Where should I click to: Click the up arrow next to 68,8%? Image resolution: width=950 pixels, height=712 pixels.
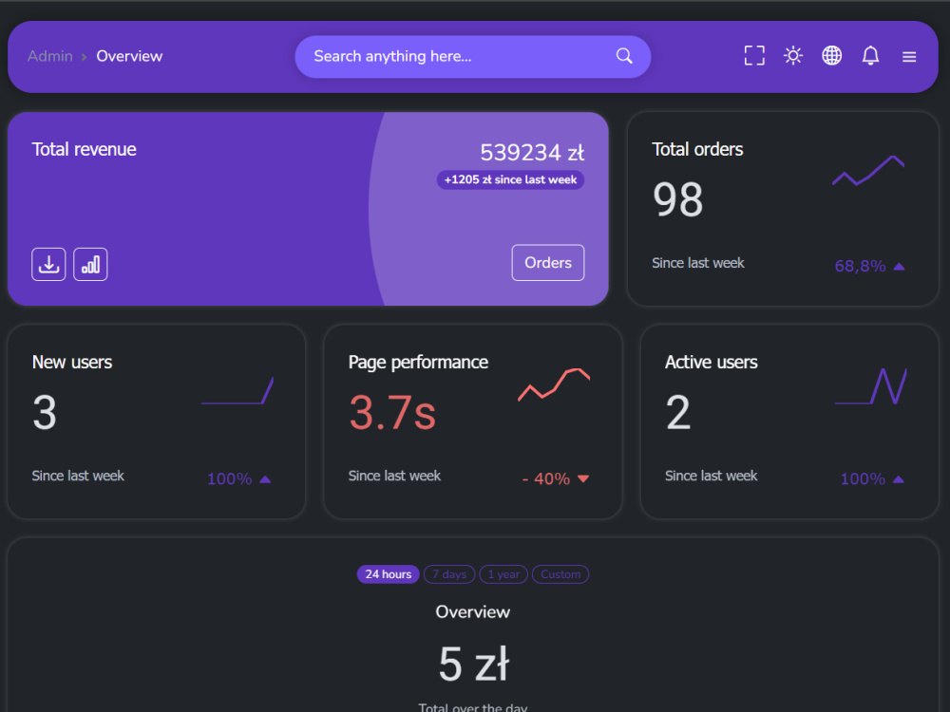pos(899,267)
